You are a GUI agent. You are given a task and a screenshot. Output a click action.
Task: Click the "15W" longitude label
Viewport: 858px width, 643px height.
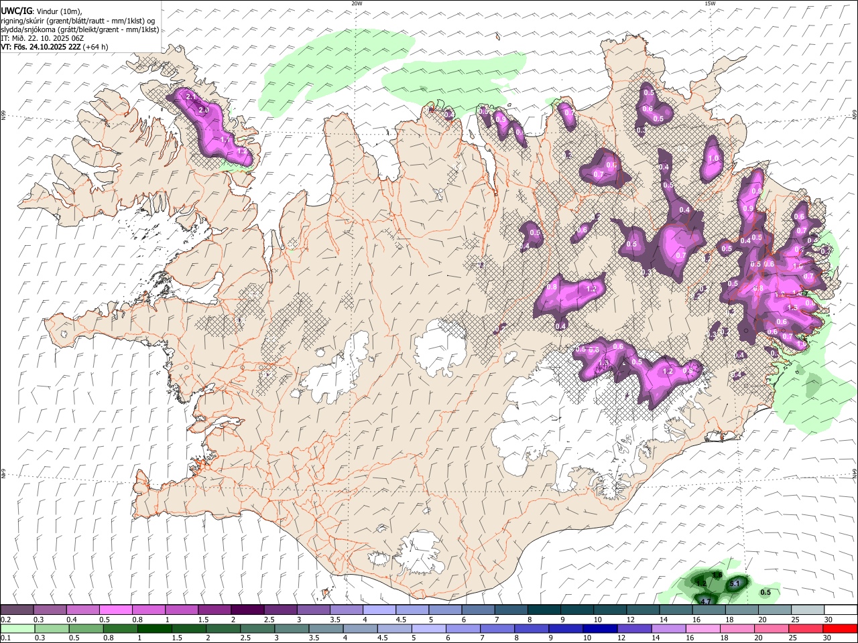(x=710, y=3)
